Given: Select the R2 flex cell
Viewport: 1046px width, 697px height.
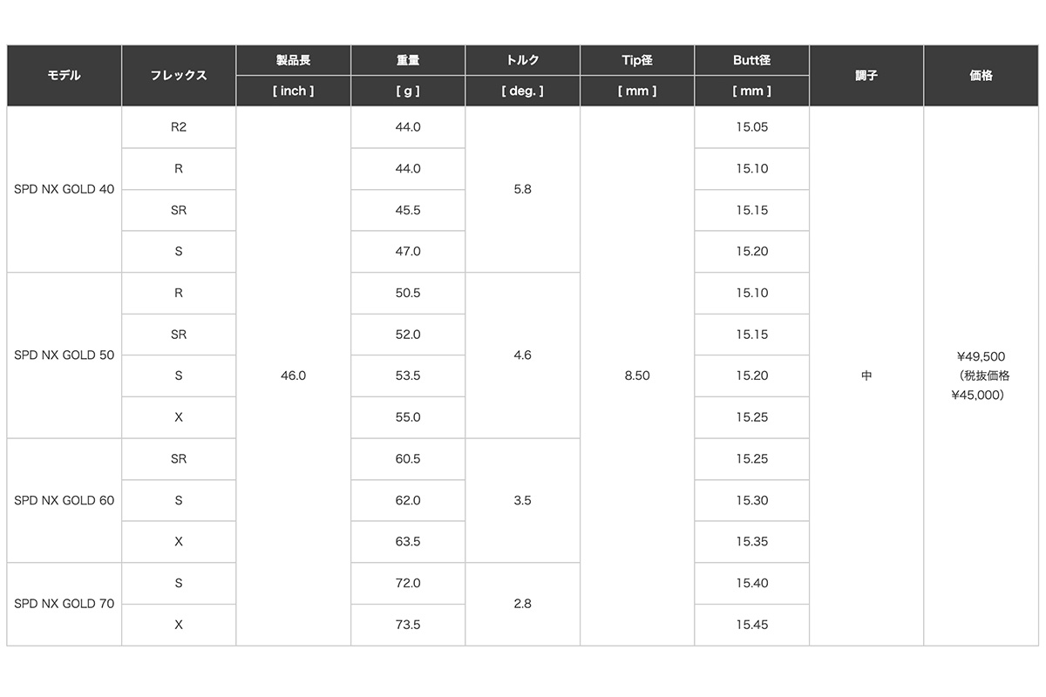Looking at the screenshot, I should pyautogui.click(x=179, y=127).
